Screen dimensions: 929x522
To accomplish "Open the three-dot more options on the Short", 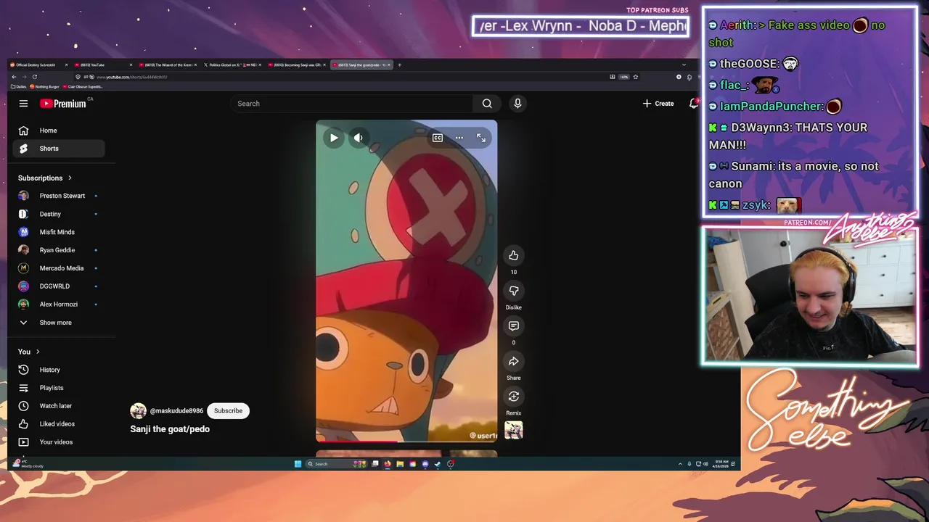I will [x=459, y=138].
